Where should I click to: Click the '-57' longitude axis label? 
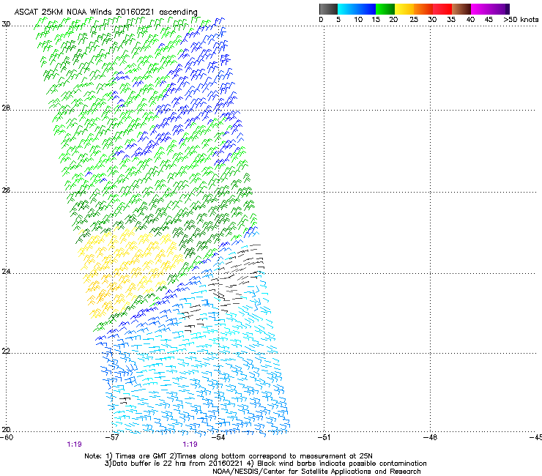[112, 438]
